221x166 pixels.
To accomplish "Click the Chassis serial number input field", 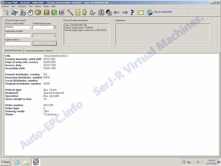I will coord(17,27).
